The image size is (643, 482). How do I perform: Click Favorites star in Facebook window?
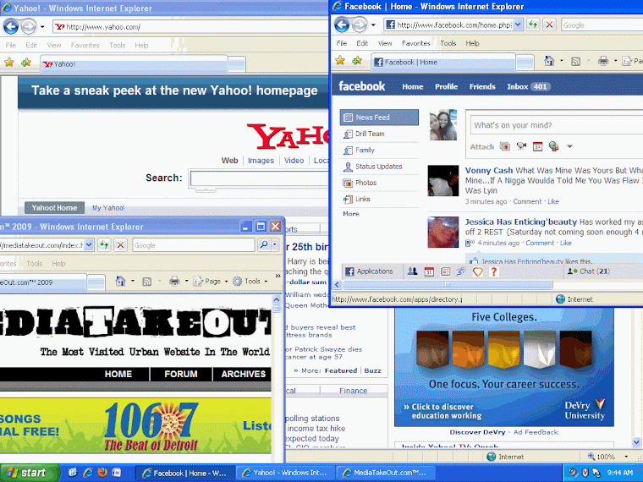[x=340, y=61]
